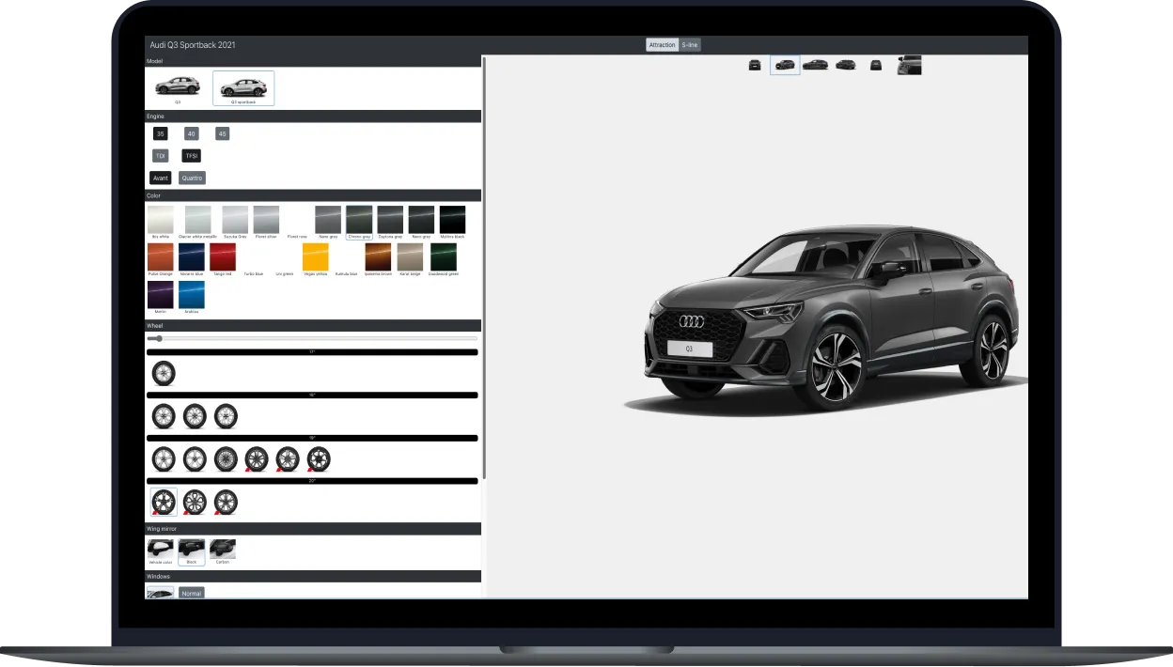The width and height of the screenshot is (1173, 667).
Task: Open the rear view of the car
Action: [875, 65]
